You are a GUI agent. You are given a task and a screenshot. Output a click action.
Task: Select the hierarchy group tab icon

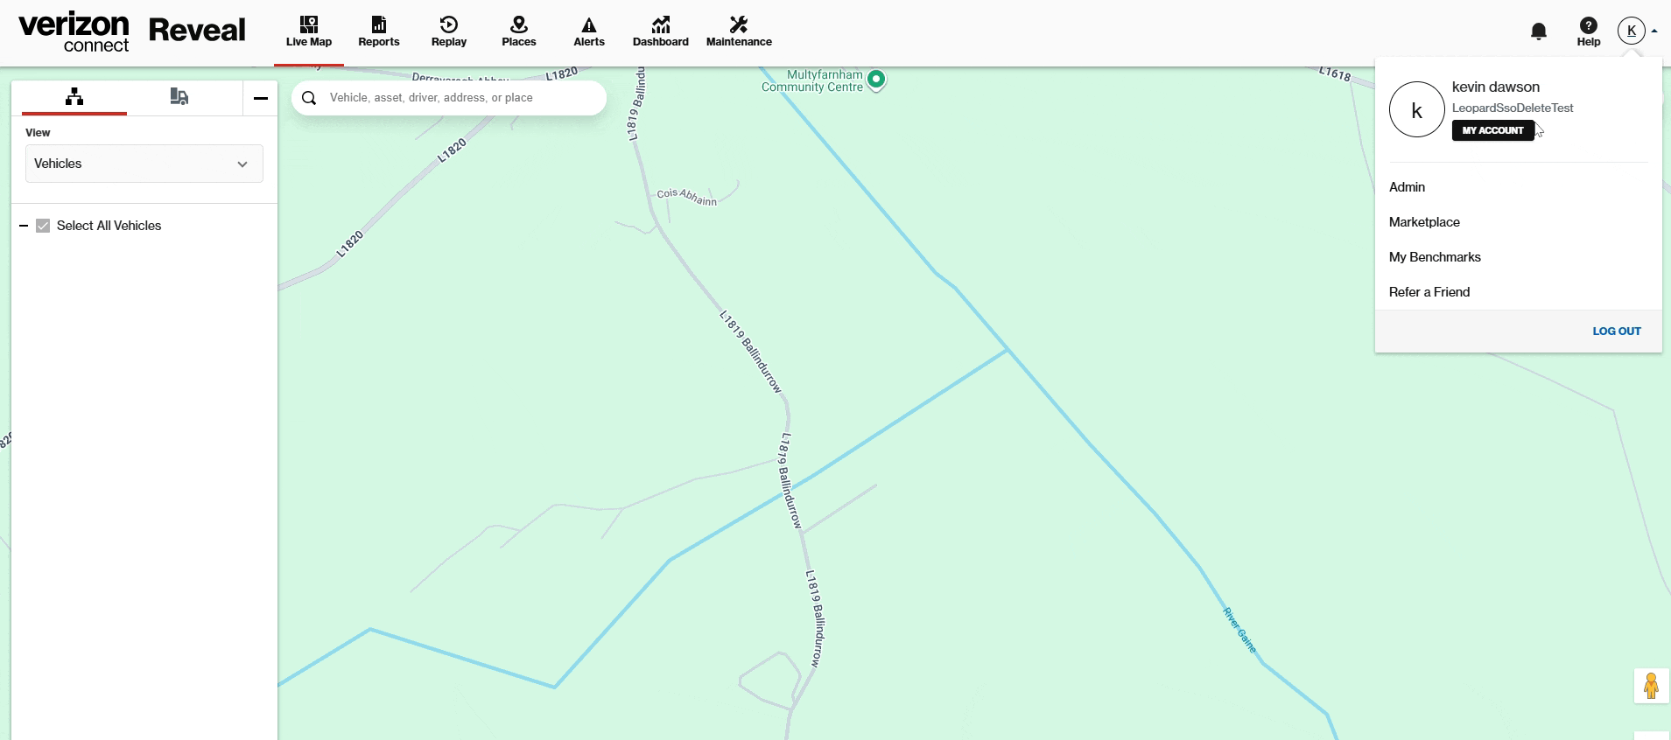[x=74, y=96]
